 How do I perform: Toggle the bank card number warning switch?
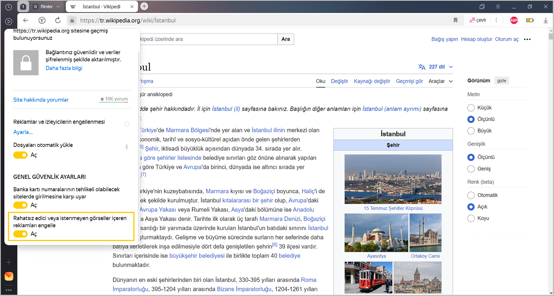pos(21,205)
